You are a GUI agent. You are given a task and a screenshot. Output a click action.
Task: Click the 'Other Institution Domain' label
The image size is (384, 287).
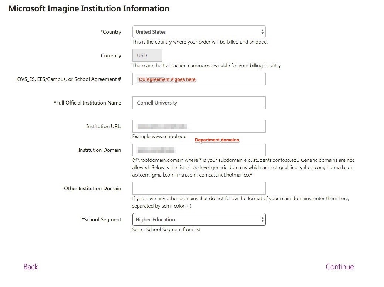92,188
